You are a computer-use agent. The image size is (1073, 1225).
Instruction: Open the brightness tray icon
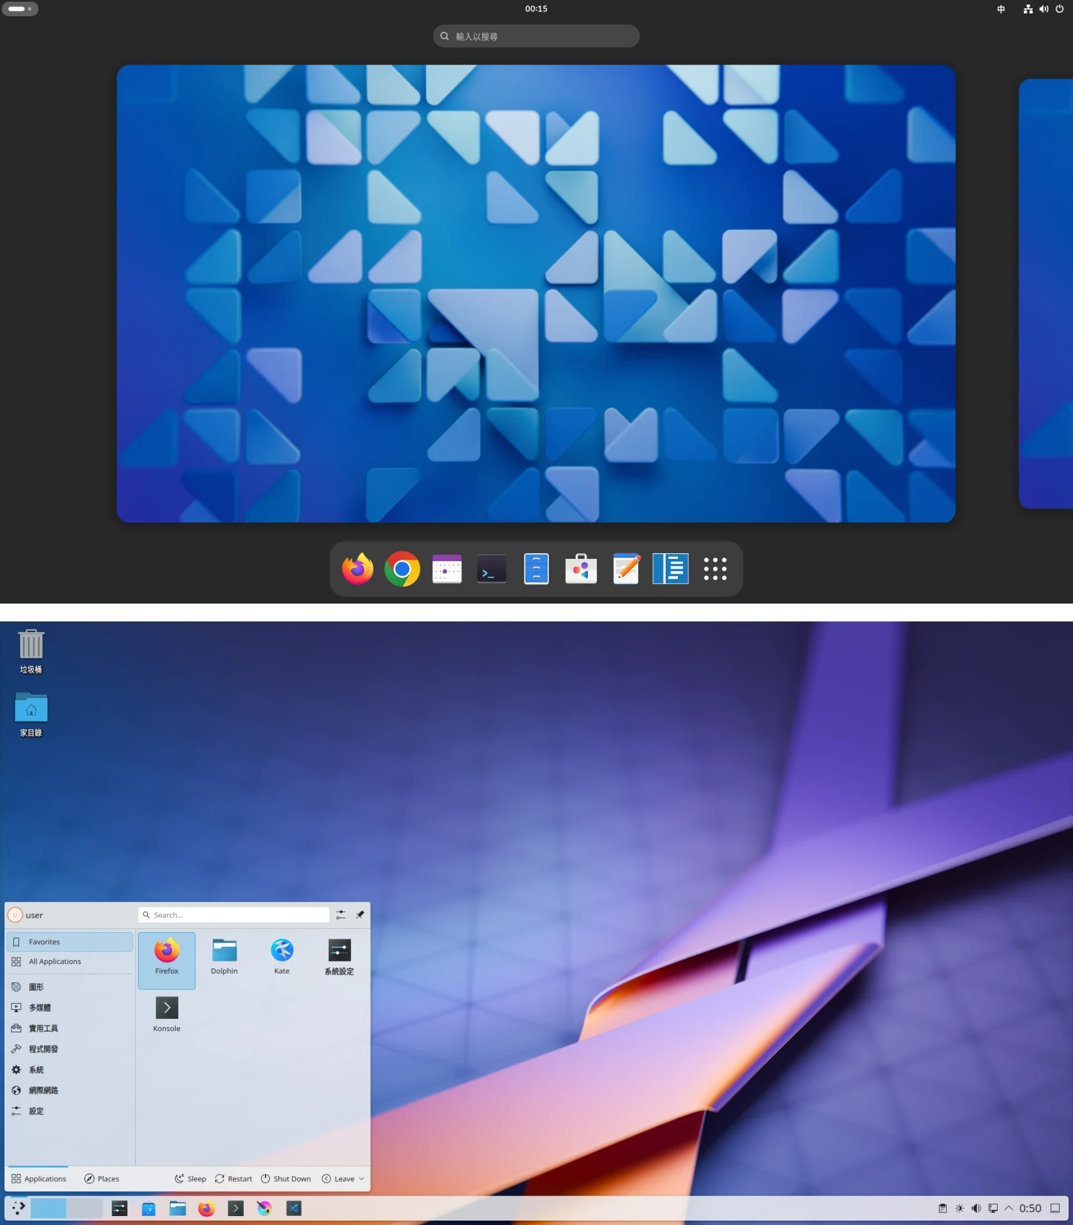coord(959,1208)
